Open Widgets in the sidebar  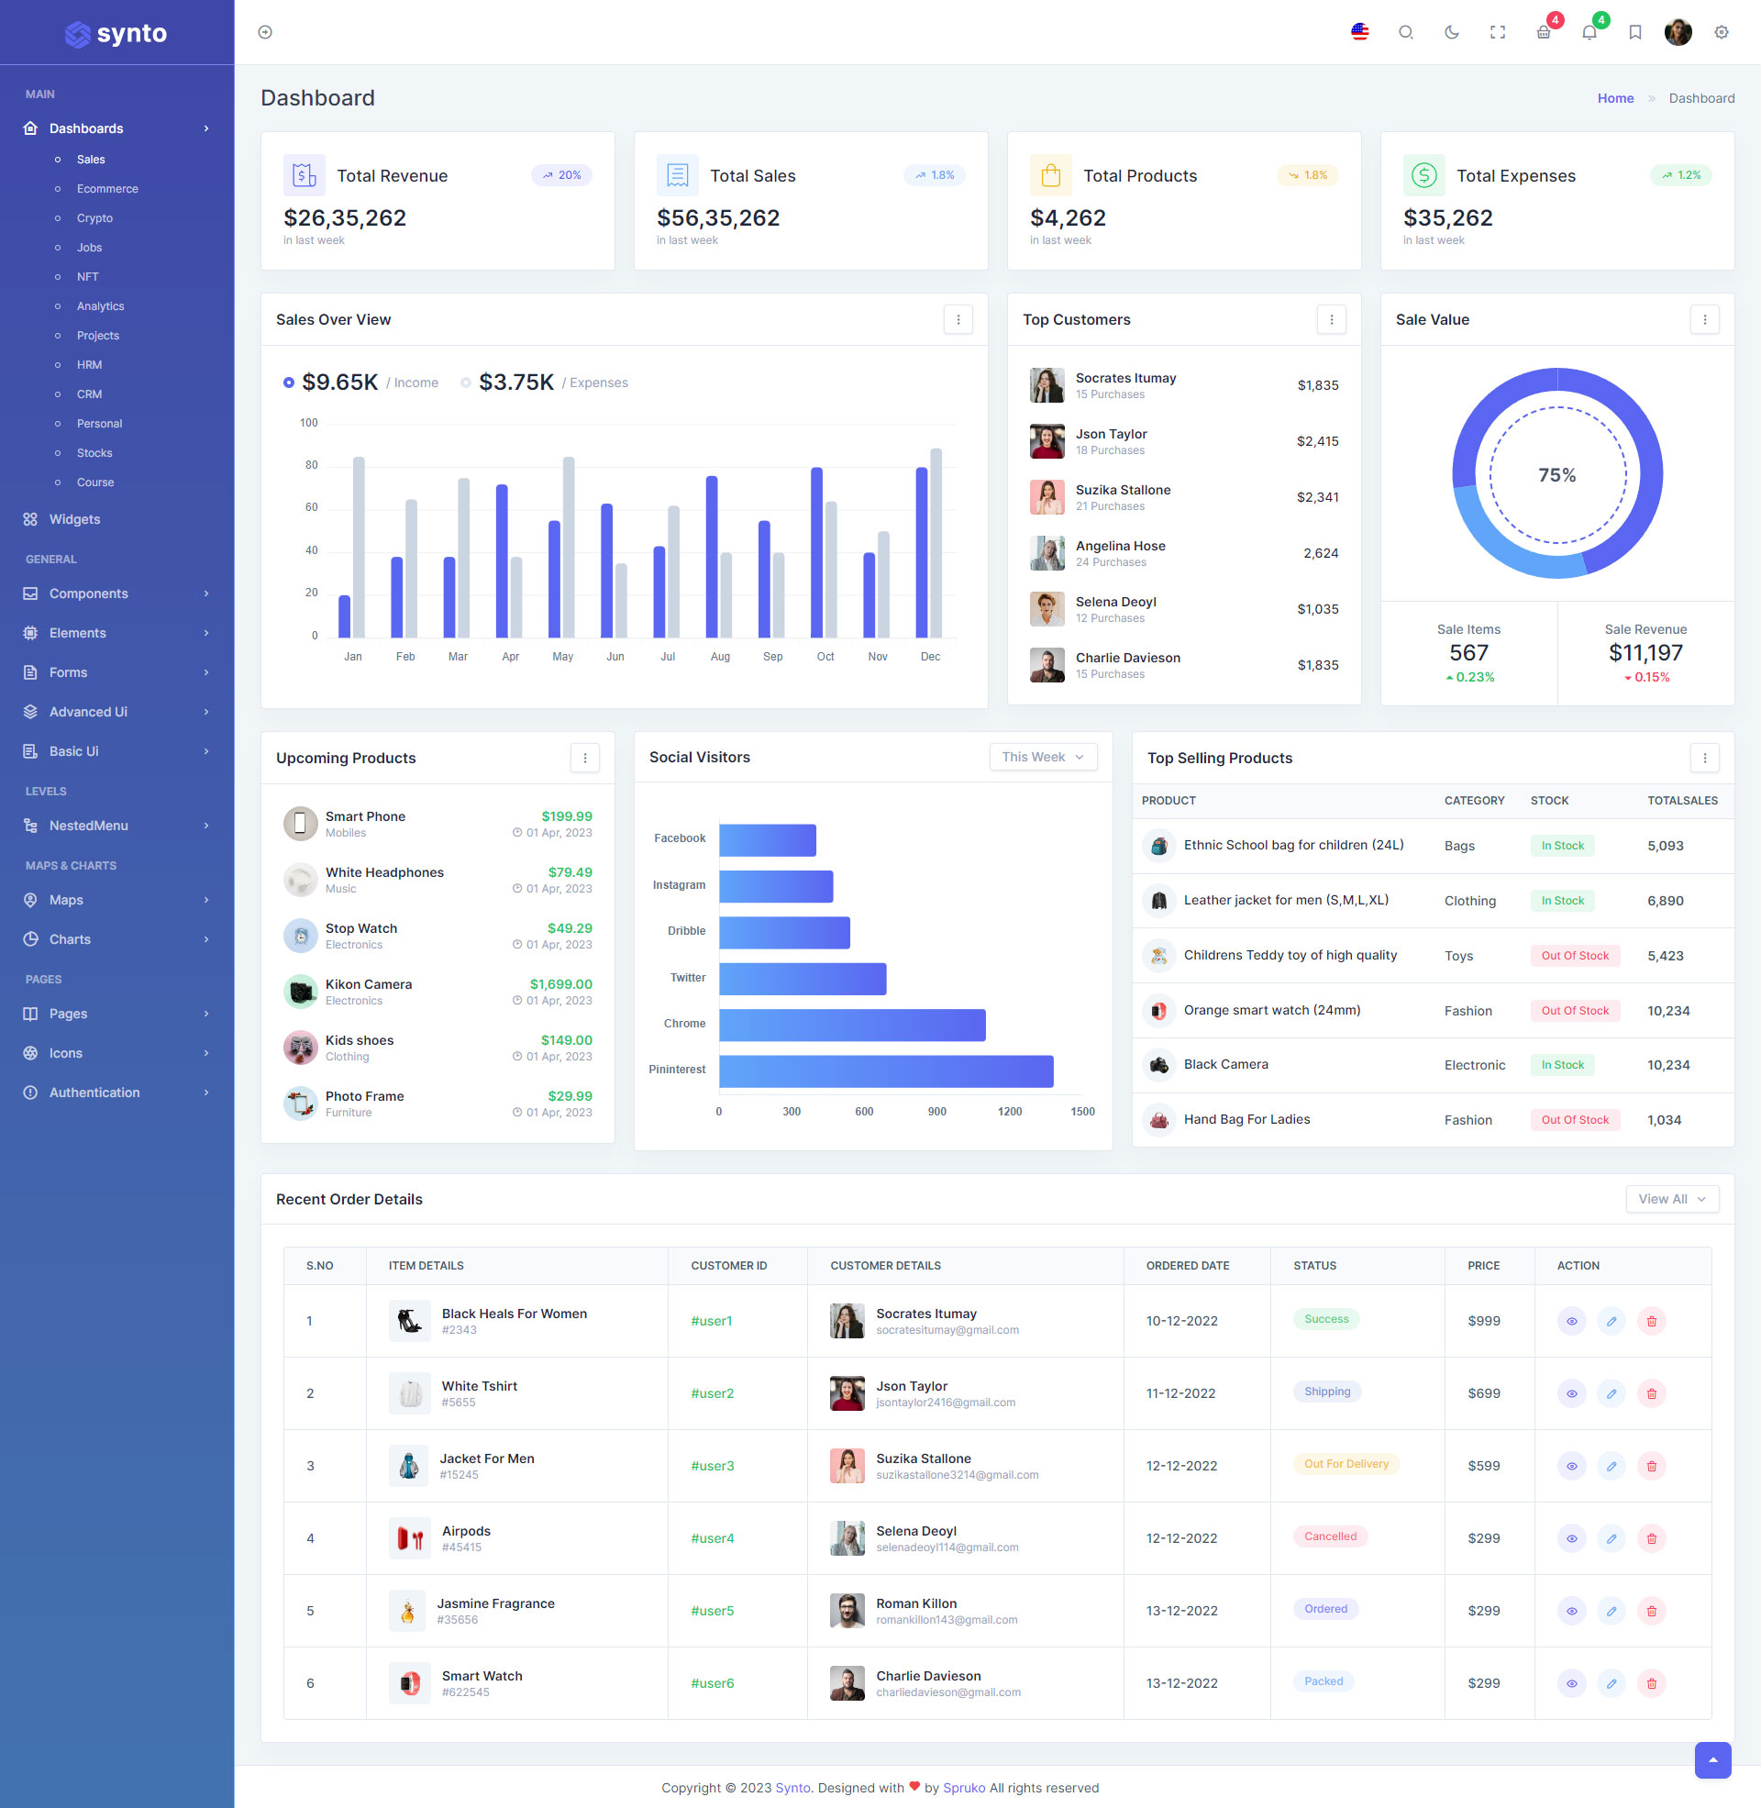coord(75,519)
